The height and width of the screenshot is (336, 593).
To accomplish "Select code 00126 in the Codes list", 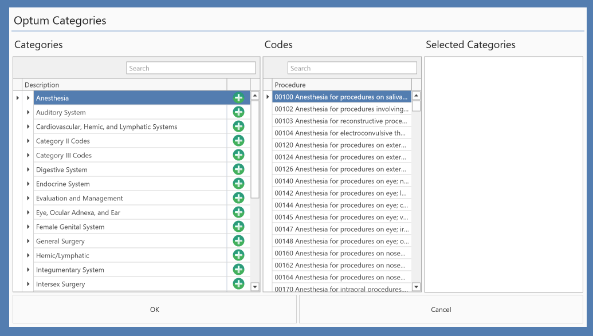I will click(342, 169).
